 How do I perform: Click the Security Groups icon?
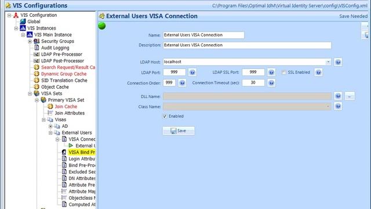pos(37,41)
